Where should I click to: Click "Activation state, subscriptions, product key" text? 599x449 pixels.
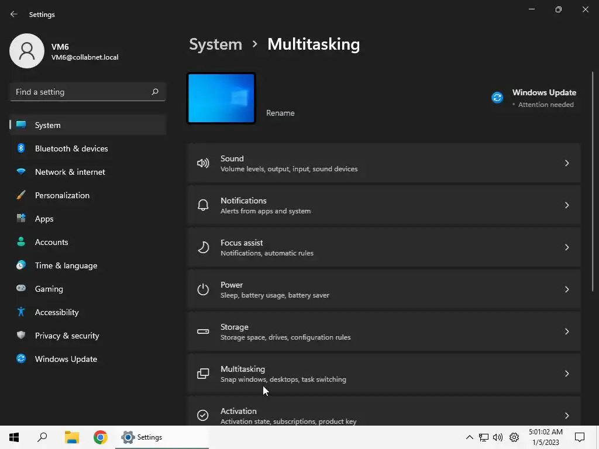(288, 421)
